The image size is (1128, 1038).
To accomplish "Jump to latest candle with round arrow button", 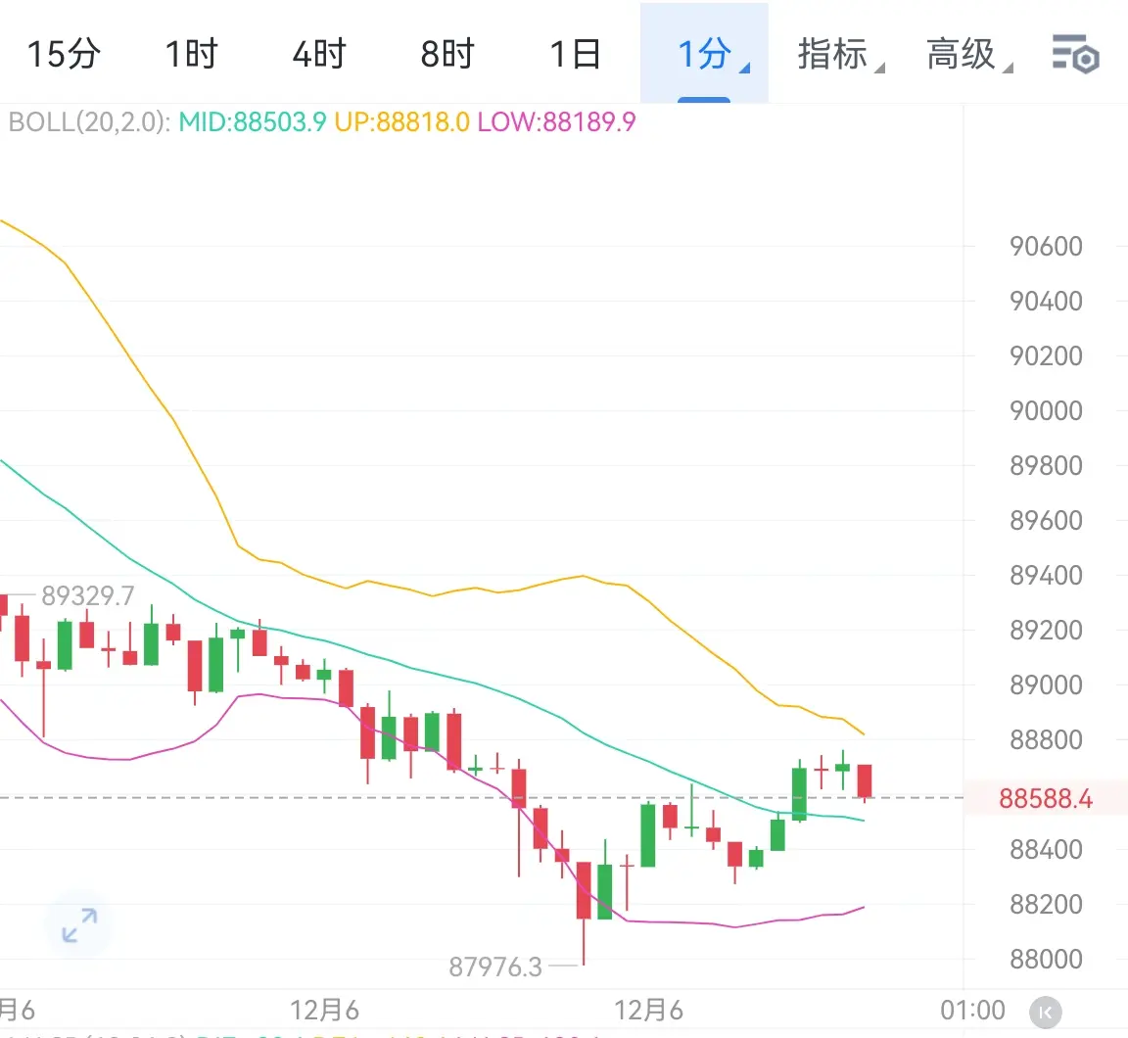I will [1046, 1013].
